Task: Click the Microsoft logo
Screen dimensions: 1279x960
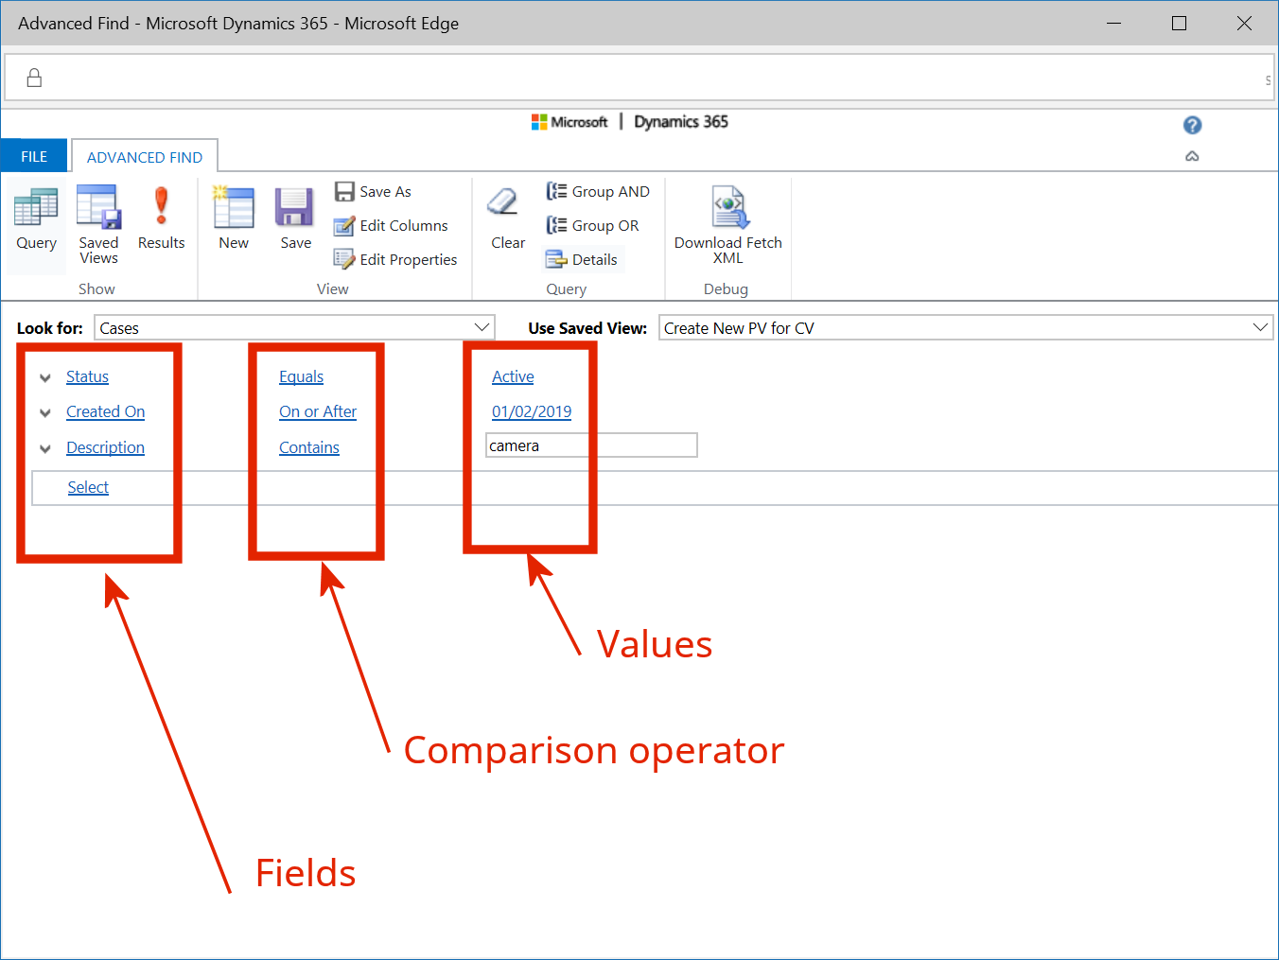Action: (x=569, y=122)
